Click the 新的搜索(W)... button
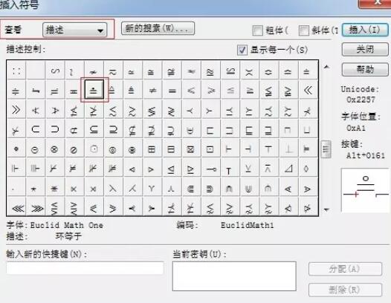The width and height of the screenshot is (391, 303). 158,28
